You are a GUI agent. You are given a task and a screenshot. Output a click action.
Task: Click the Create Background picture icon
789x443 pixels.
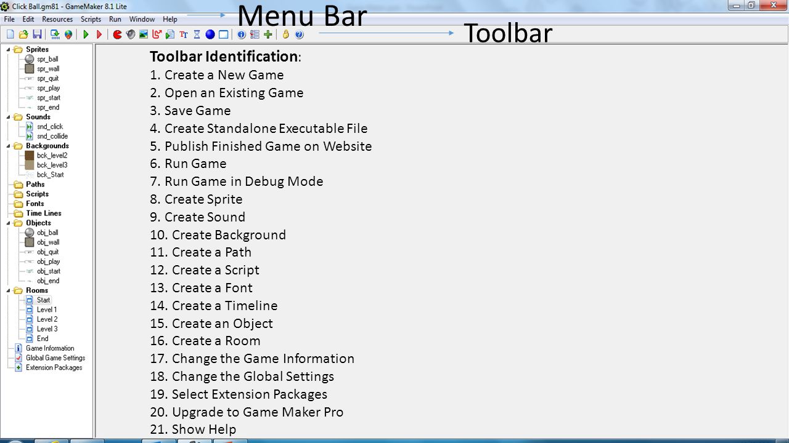(x=144, y=34)
